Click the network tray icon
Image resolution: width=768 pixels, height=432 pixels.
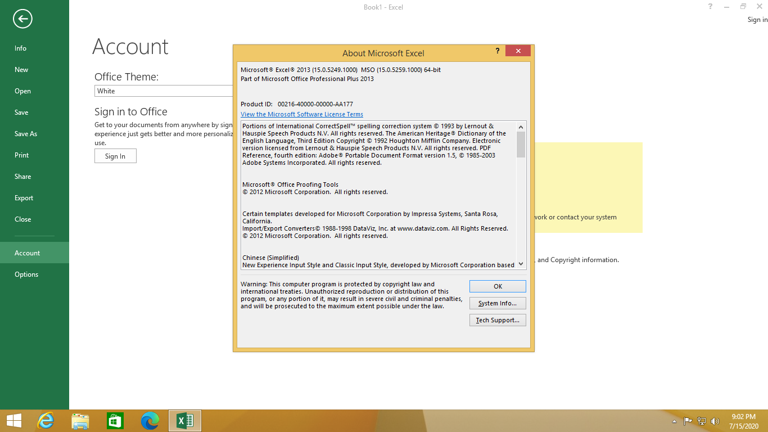click(x=702, y=421)
